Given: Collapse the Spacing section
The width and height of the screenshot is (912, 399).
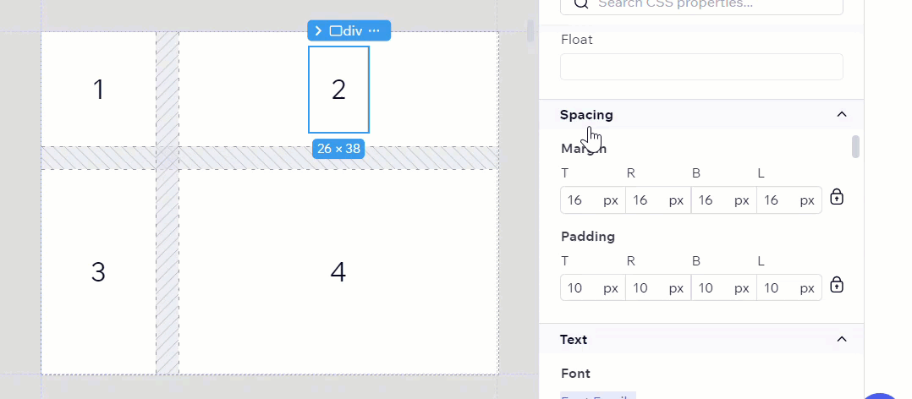Looking at the screenshot, I should pos(841,114).
